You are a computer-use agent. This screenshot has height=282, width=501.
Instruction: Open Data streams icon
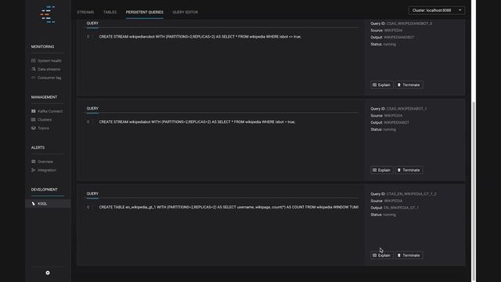[33, 69]
